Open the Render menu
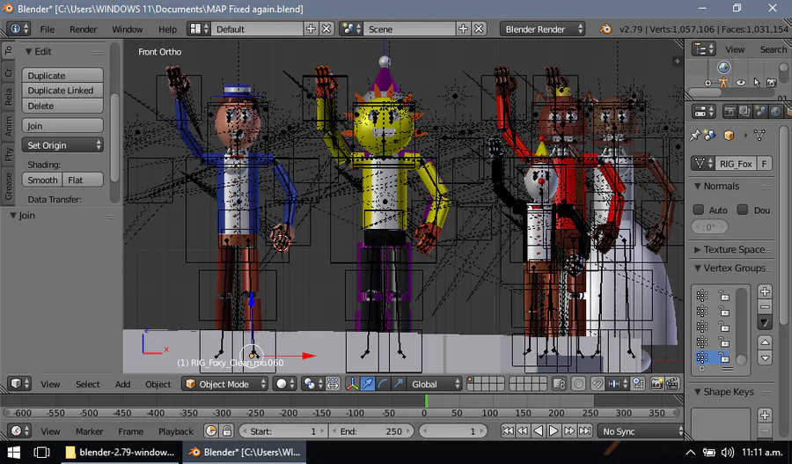Image resolution: width=792 pixels, height=464 pixels. click(x=84, y=29)
